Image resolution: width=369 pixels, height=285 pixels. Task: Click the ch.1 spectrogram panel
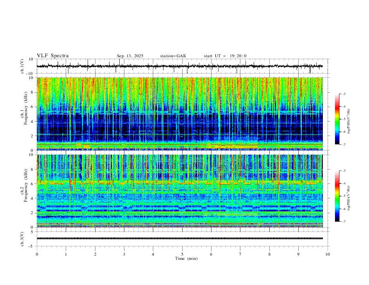pyautogui.click(x=180, y=114)
